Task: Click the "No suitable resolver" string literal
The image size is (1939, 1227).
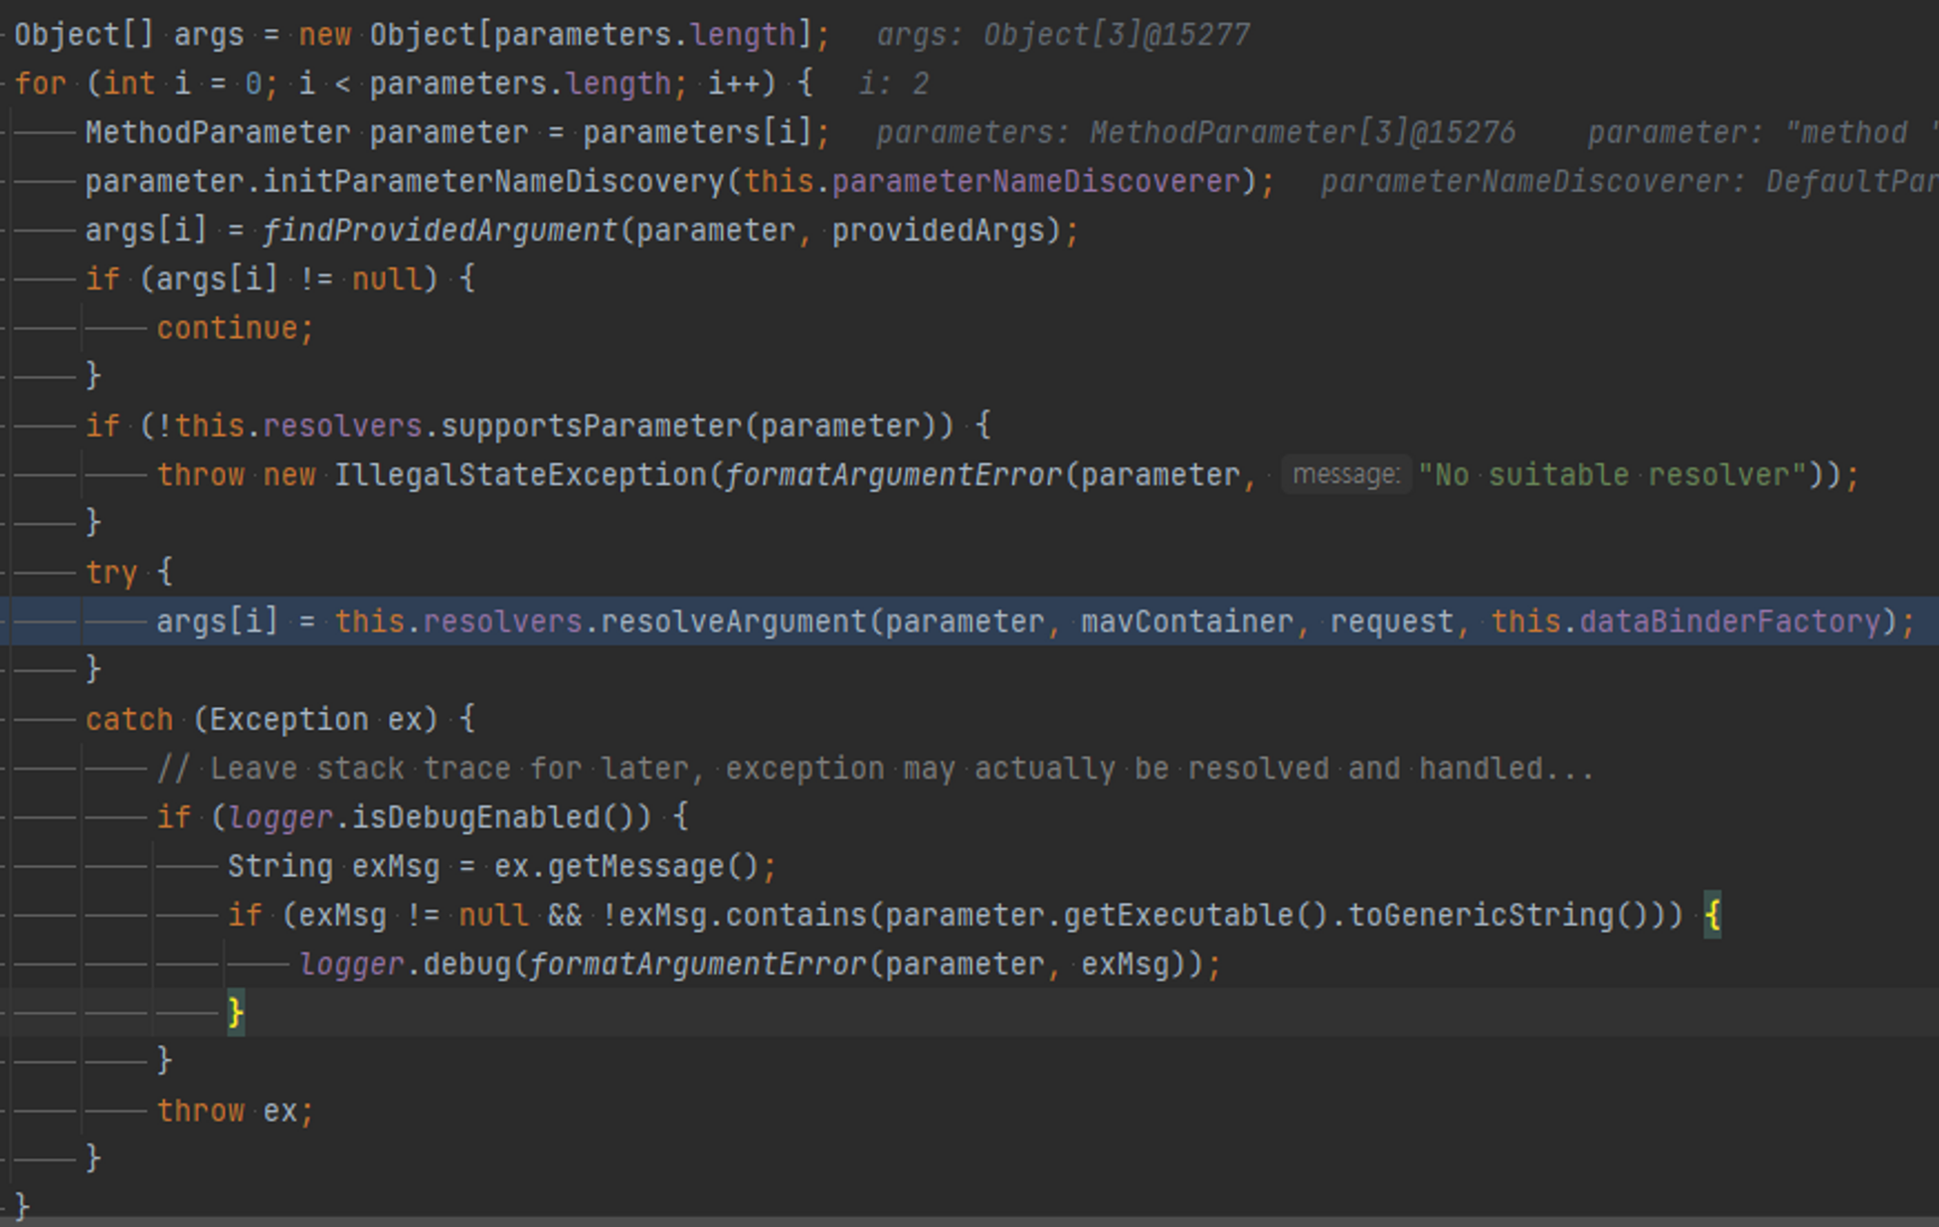Action: tap(1611, 474)
